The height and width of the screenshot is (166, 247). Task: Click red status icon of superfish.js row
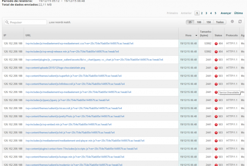216,76
